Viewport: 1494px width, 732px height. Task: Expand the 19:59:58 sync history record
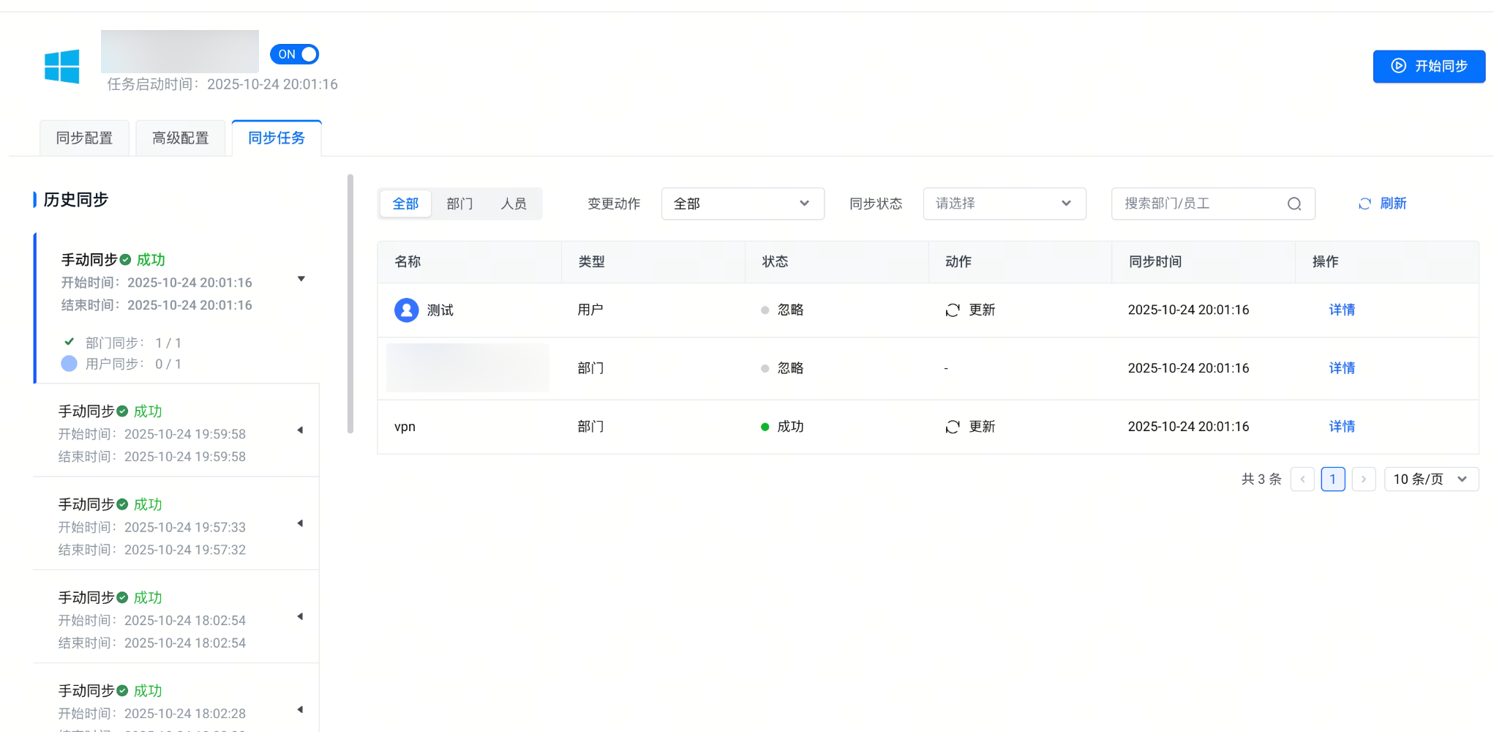[x=300, y=430]
